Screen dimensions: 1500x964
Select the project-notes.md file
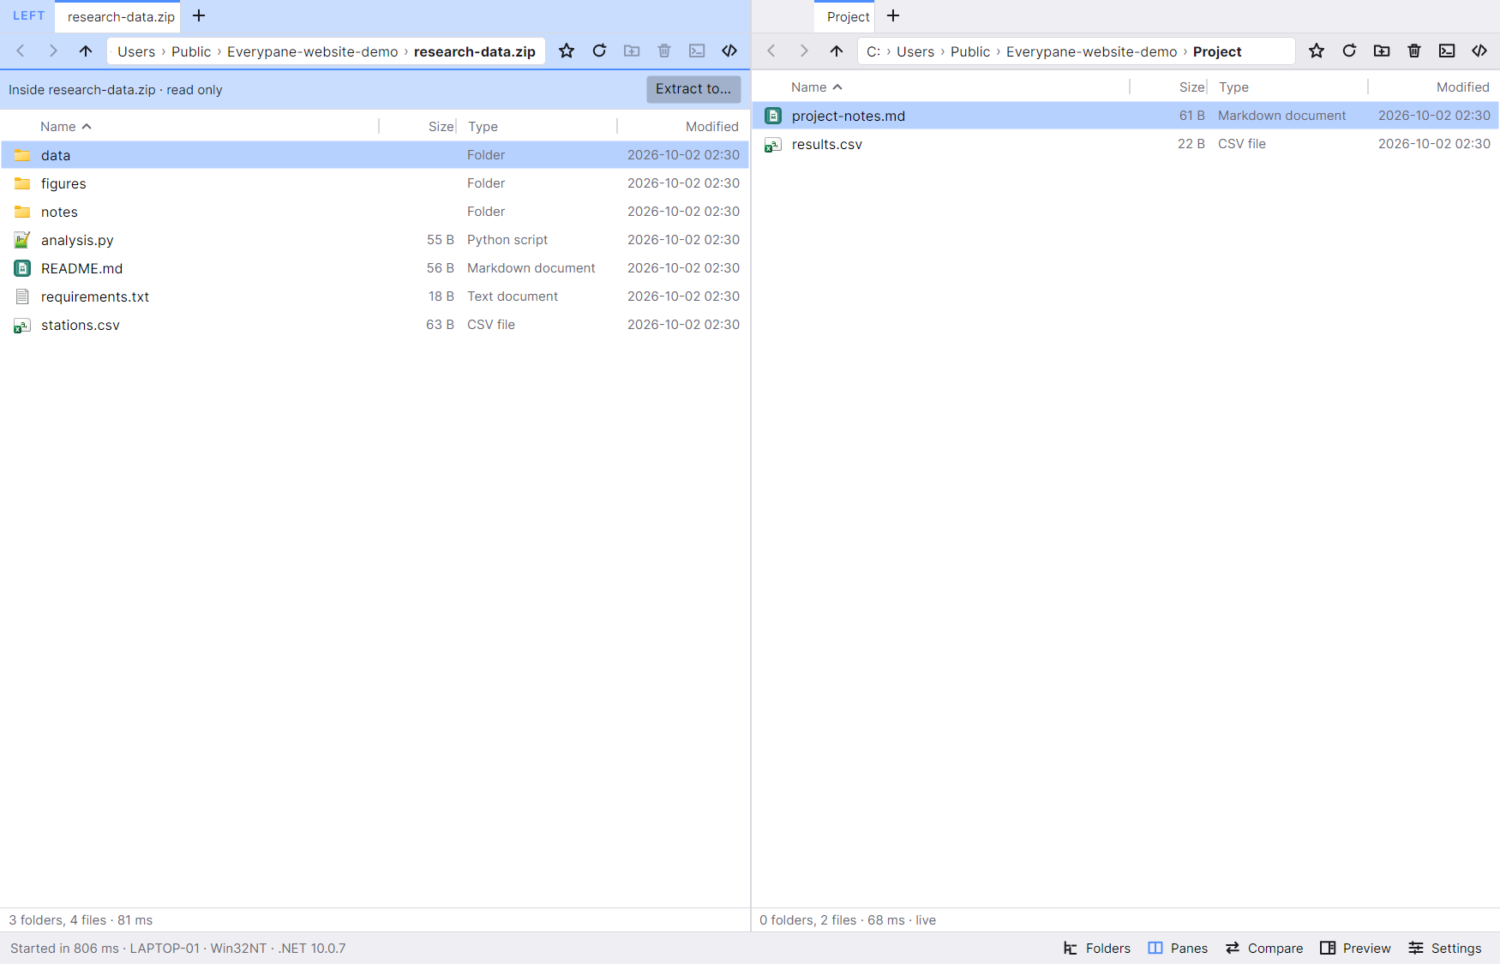(1125, 116)
